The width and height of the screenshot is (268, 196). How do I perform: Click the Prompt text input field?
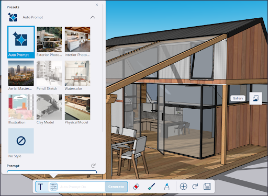(52, 172)
